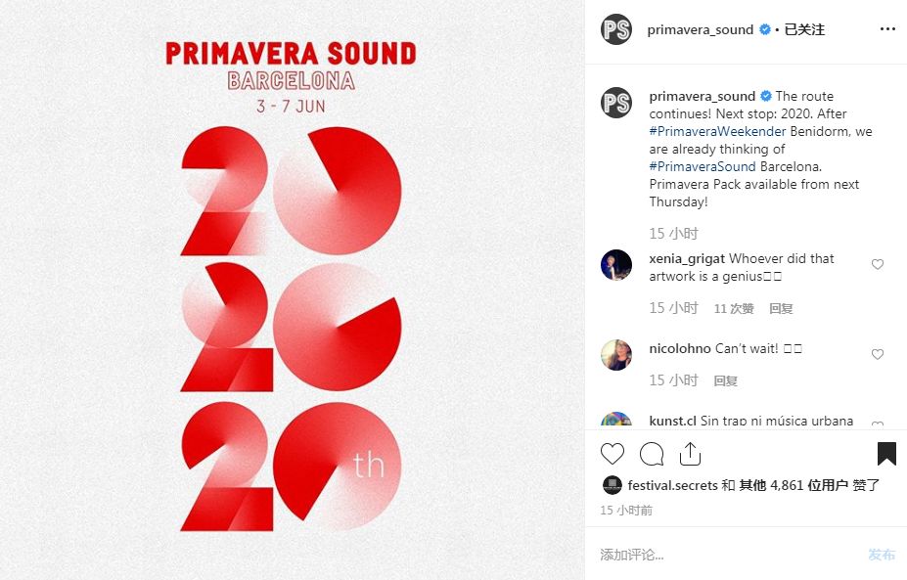Image resolution: width=907 pixels, height=580 pixels.
Task: Open festival.secrets liker profile
Action: coord(672,485)
